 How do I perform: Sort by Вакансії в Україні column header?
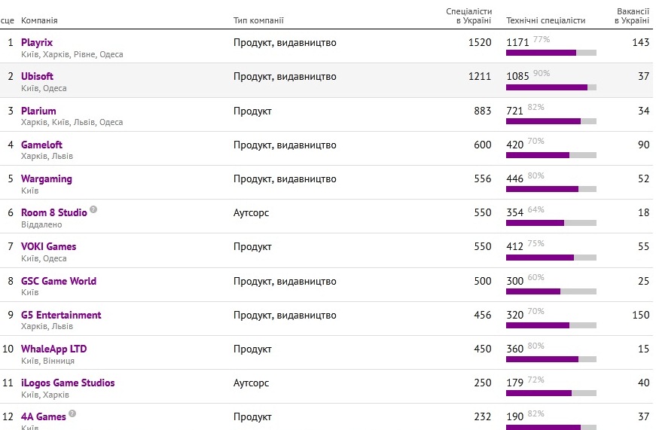click(x=632, y=16)
